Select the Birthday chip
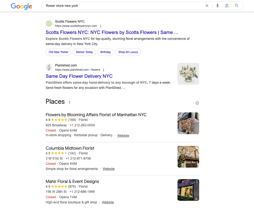The height and width of the screenshot is (210, 254). [x=106, y=52]
